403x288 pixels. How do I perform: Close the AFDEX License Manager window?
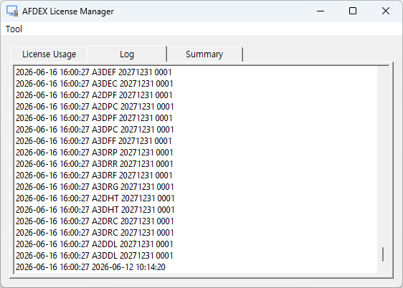tap(386, 11)
